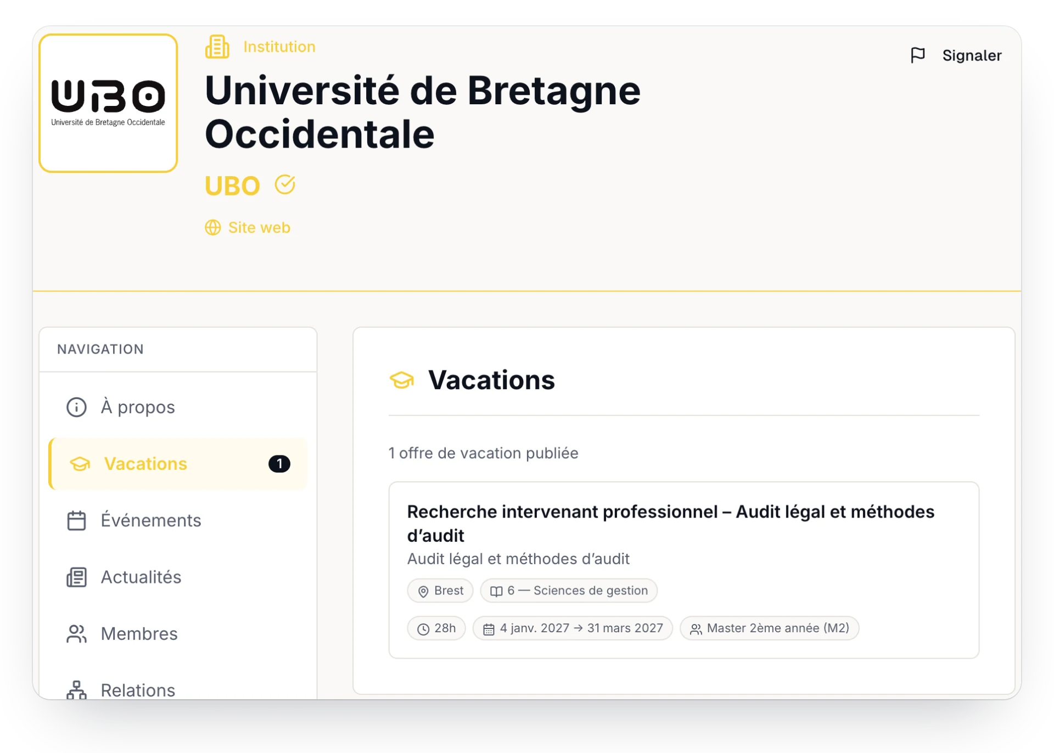
Task: Click the calendar icon for Événements
Action: click(76, 520)
